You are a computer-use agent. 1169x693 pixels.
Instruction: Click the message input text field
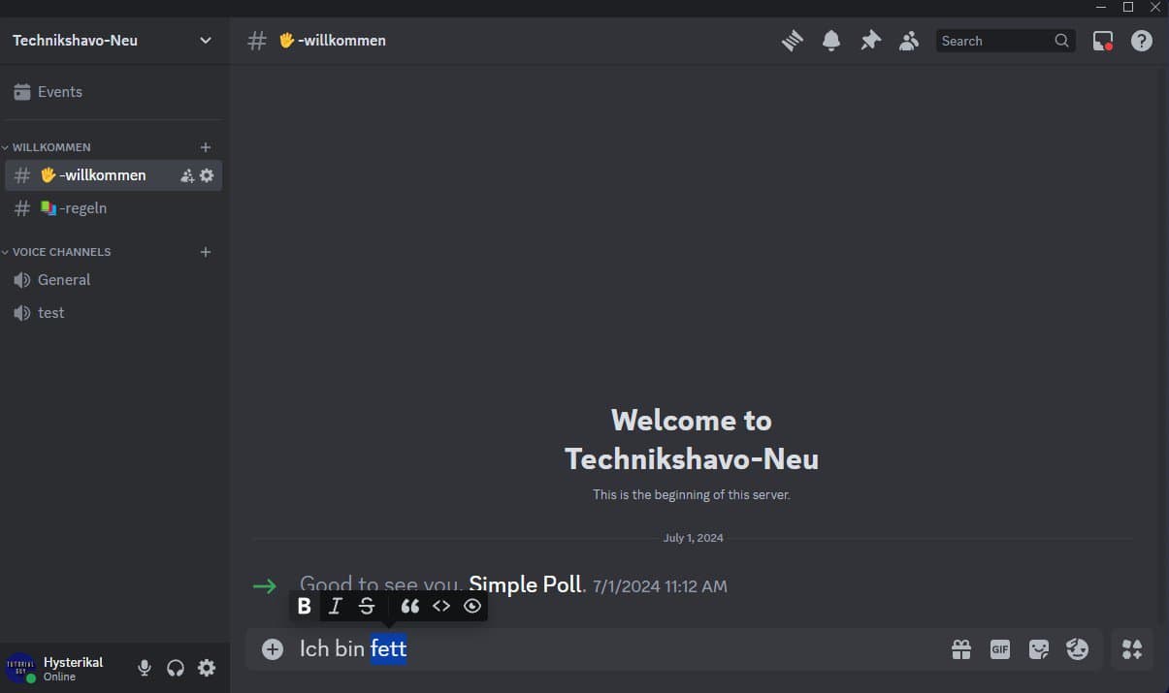[x=621, y=649]
